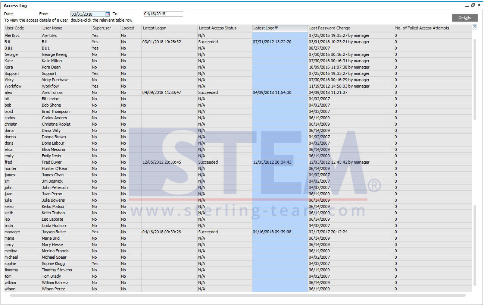Select logon time 12/05/2012 20:30:45
Screen dimensions: 484x306
tap(162, 162)
